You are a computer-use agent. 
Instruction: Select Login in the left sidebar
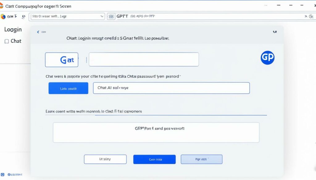click(13, 30)
